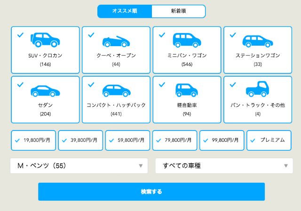Open the M・ベンツ（55）maker dropdown
This screenshot has height=211, width=301.
[79, 166]
